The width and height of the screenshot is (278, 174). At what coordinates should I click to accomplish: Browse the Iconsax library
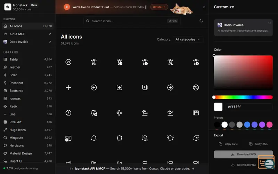click(28, 98)
